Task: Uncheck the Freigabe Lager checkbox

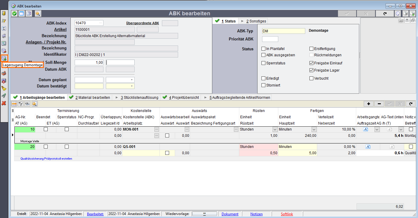Action: pyautogui.click(x=312, y=70)
